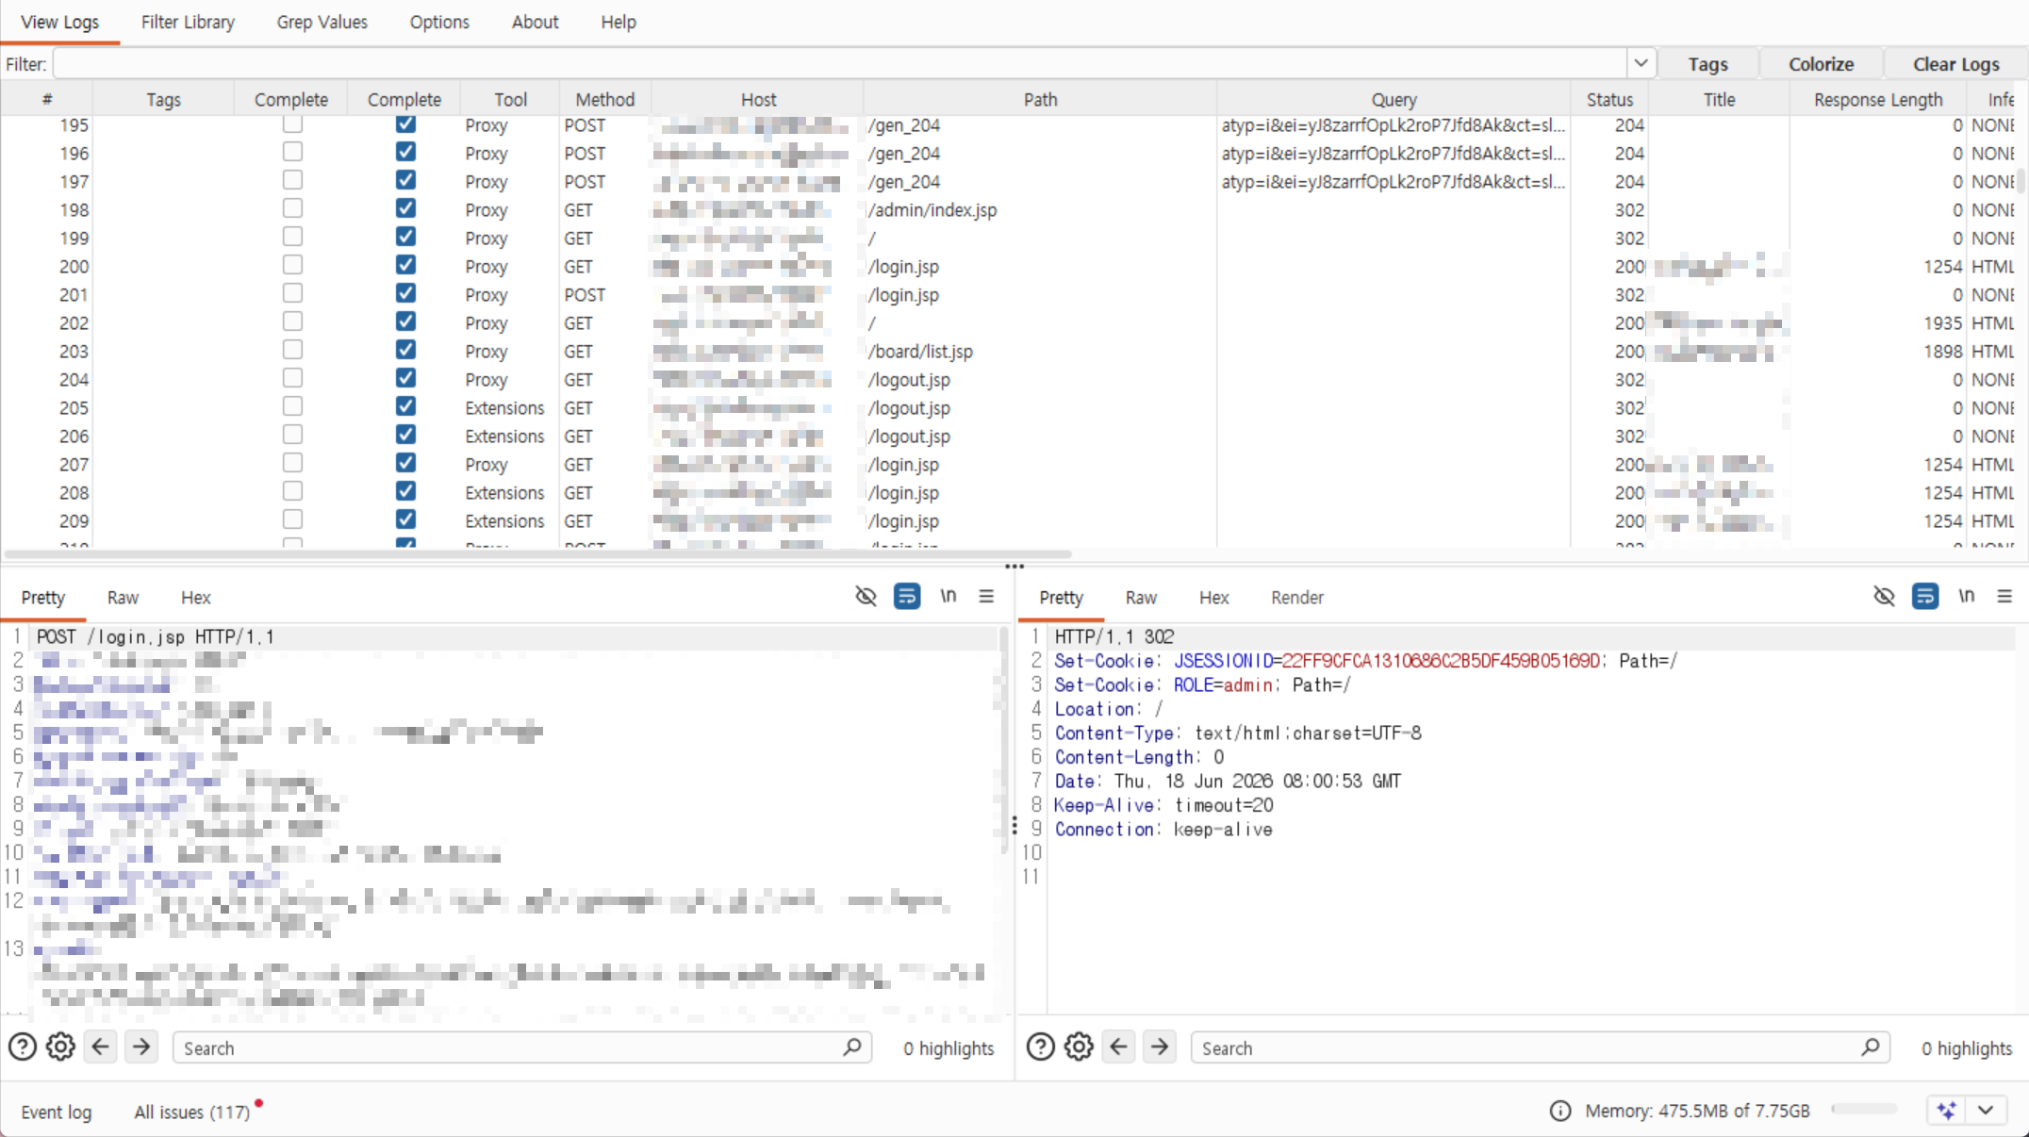Click the Colorize button
Screen dimensions: 2029x1137
click(1821, 64)
